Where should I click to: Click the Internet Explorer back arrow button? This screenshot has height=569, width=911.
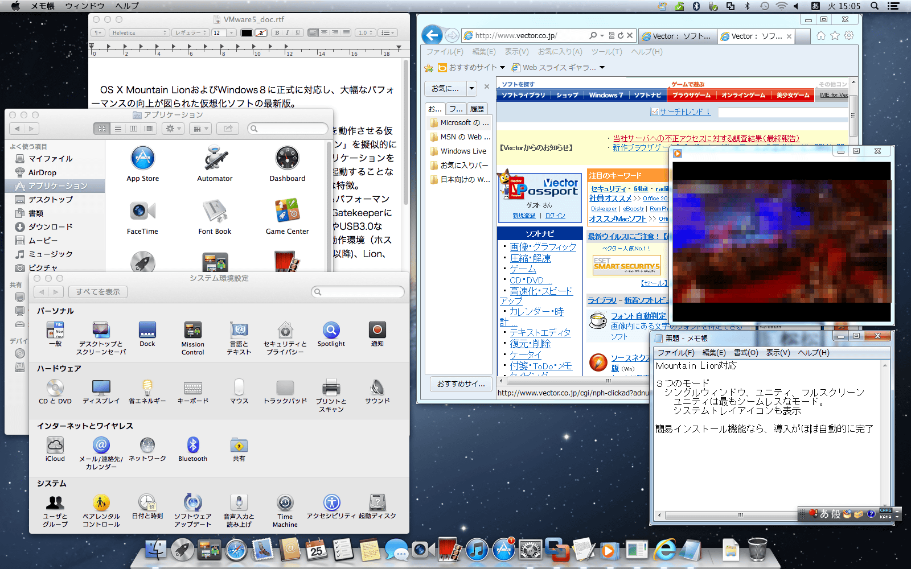432,35
